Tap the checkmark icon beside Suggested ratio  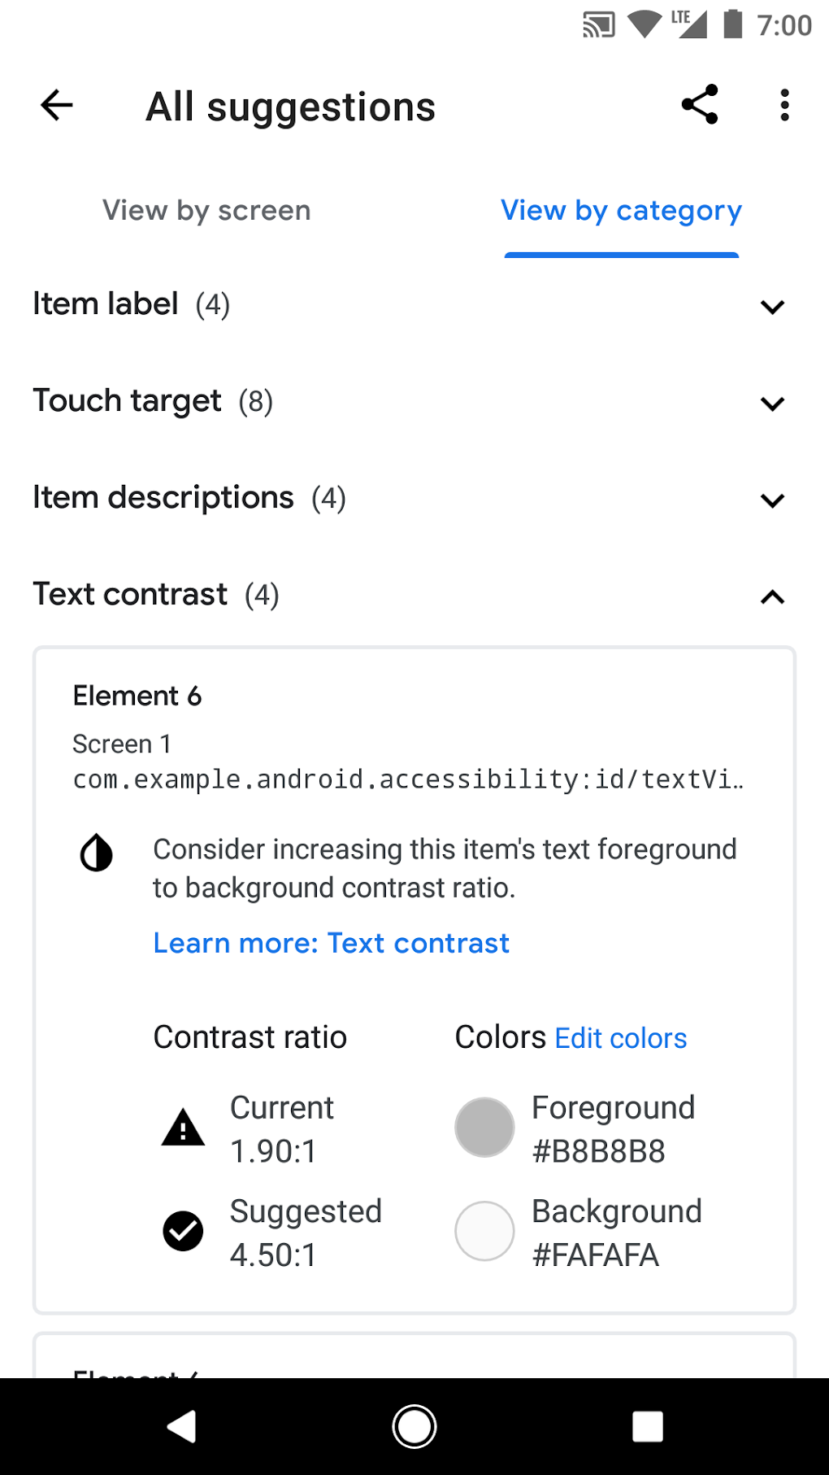click(x=183, y=1231)
